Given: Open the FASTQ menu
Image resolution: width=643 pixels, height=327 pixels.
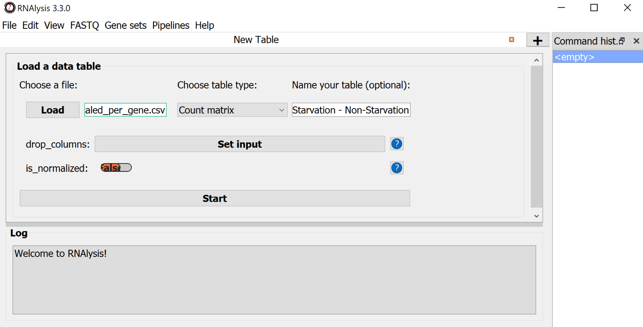Looking at the screenshot, I should pos(84,25).
